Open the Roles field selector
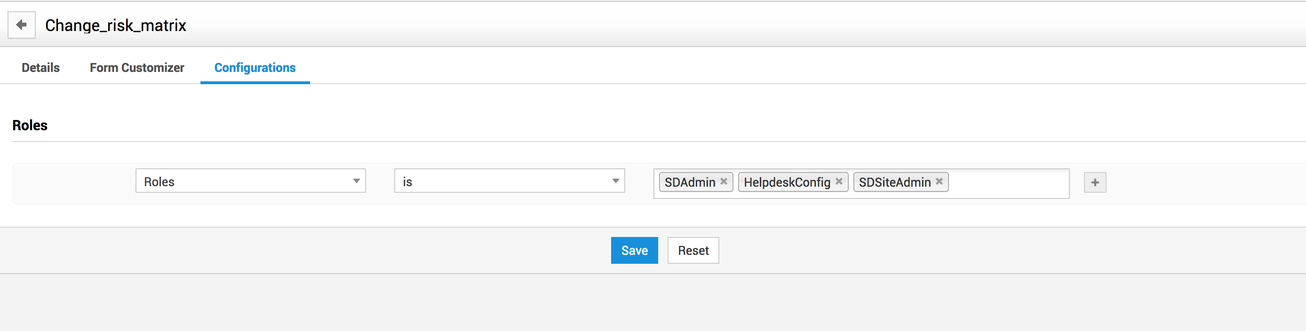This screenshot has height=331, width=1306. (243, 181)
